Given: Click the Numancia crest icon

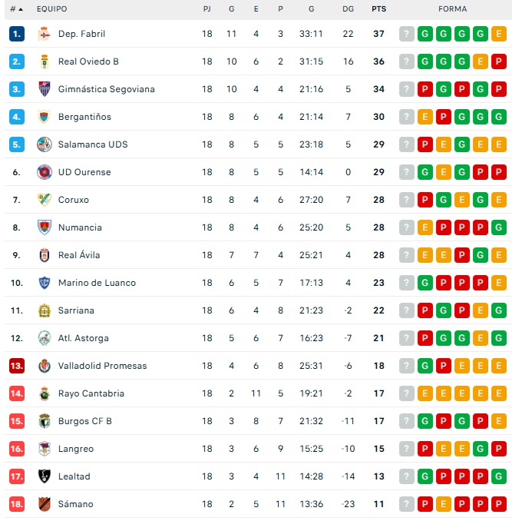Looking at the screenshot, I should tap(44, 227).
